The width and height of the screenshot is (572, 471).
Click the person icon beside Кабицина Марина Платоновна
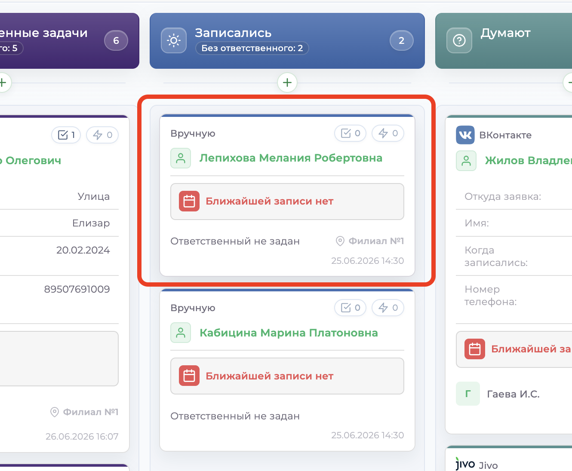click(181, 333)
